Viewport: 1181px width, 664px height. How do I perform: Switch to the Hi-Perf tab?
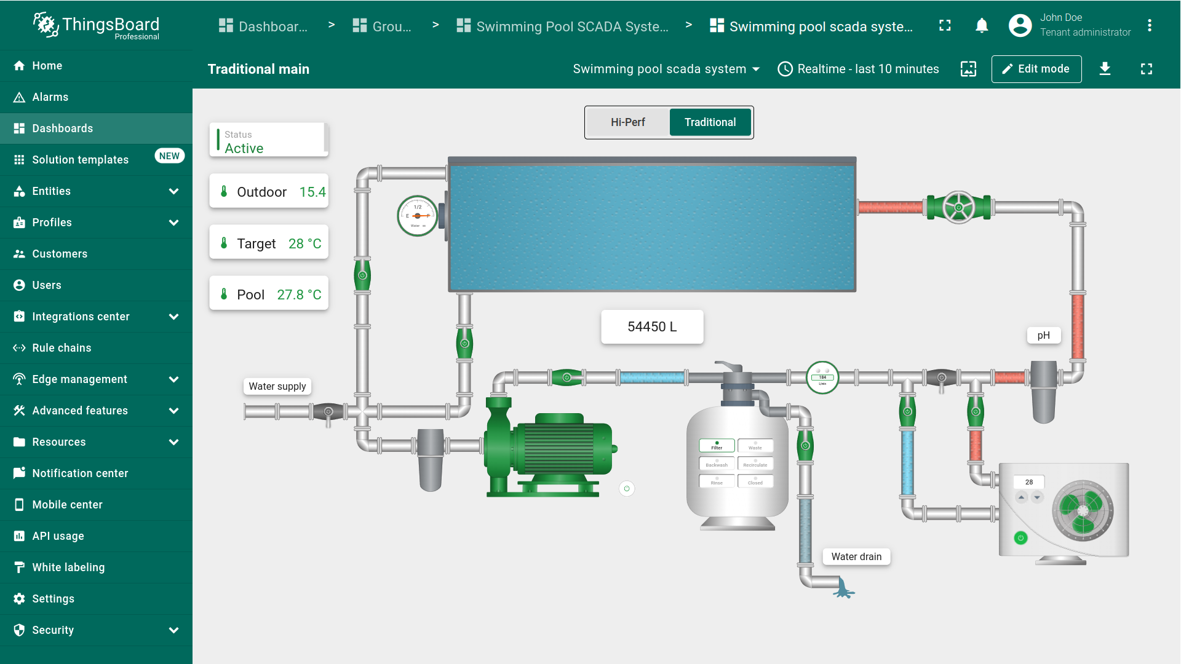pos(627,122)
